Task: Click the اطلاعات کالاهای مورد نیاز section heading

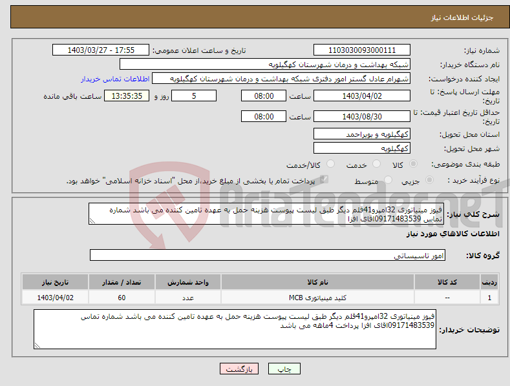Action: tap(452, 234)
